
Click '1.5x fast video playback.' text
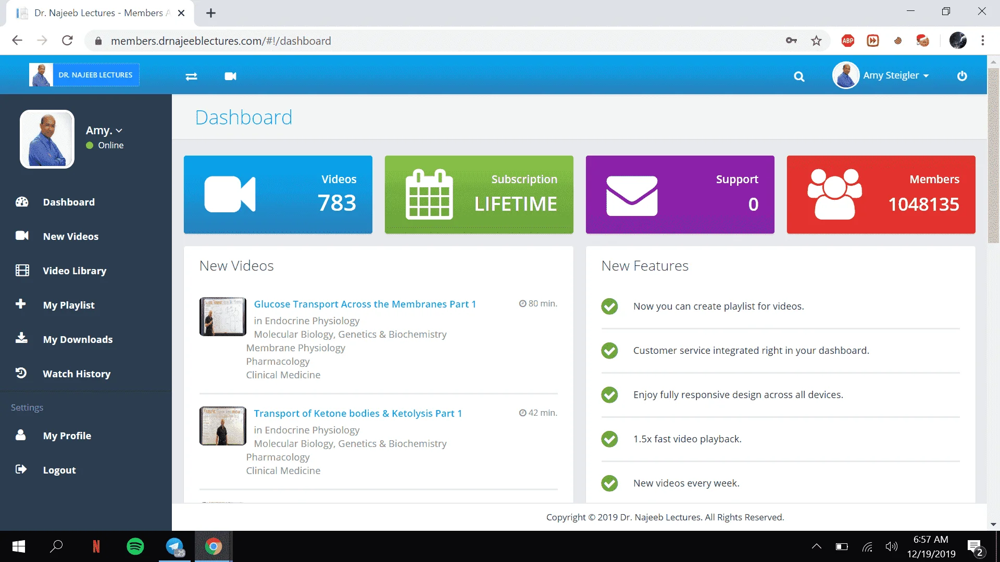tap(687, 439)
